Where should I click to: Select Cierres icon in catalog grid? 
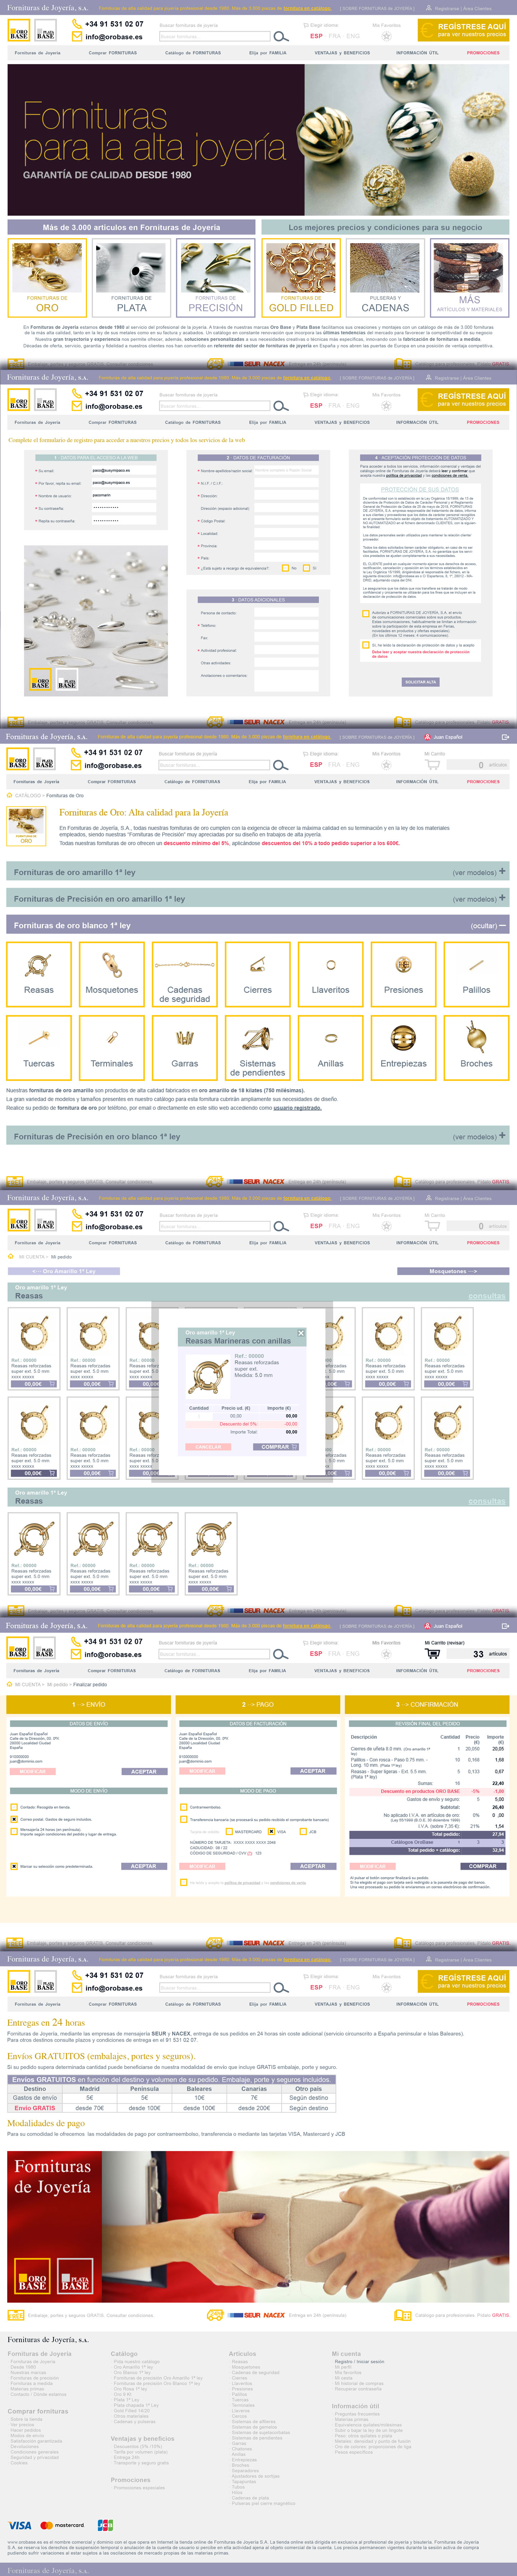pos(258,973)
